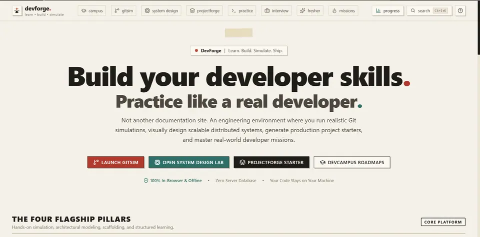Open the projectforge nav item

pos(204,10)
